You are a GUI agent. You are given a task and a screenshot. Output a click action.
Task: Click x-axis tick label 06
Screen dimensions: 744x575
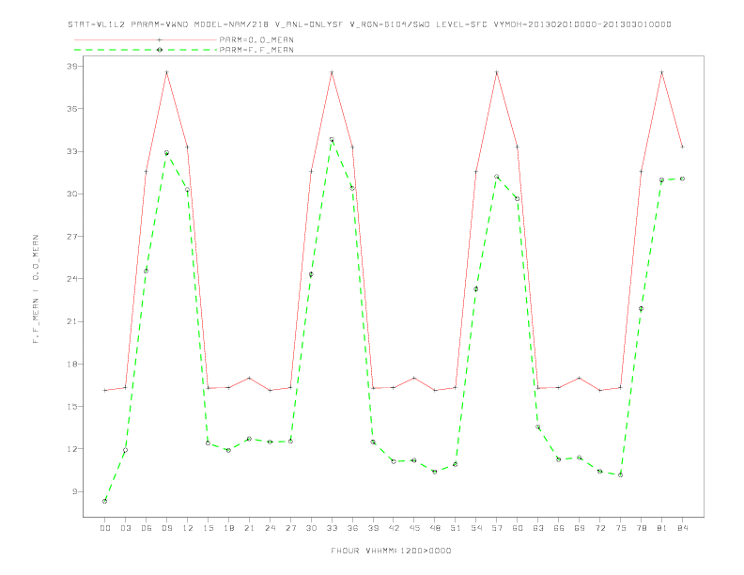tap(147, 528)
